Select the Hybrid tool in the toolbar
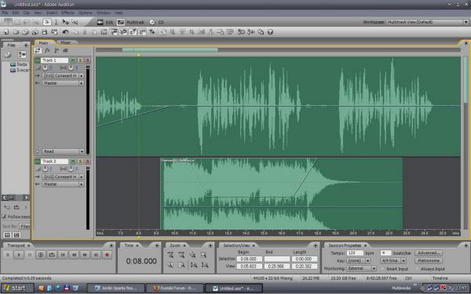 pyautogui.click(x=47, y=22)
